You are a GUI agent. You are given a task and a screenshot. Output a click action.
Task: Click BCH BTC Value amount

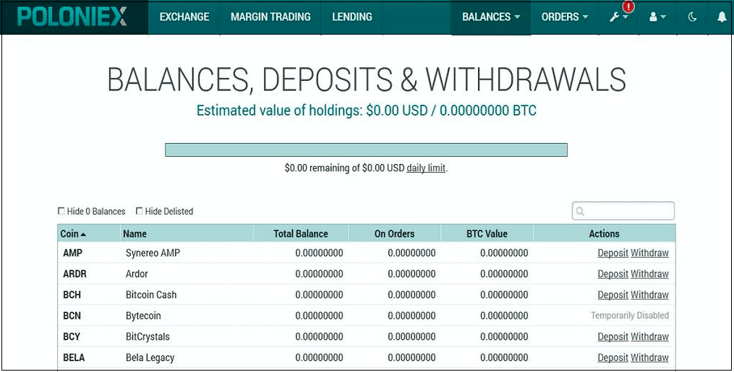pyautogui.click(x=504, y=295)
